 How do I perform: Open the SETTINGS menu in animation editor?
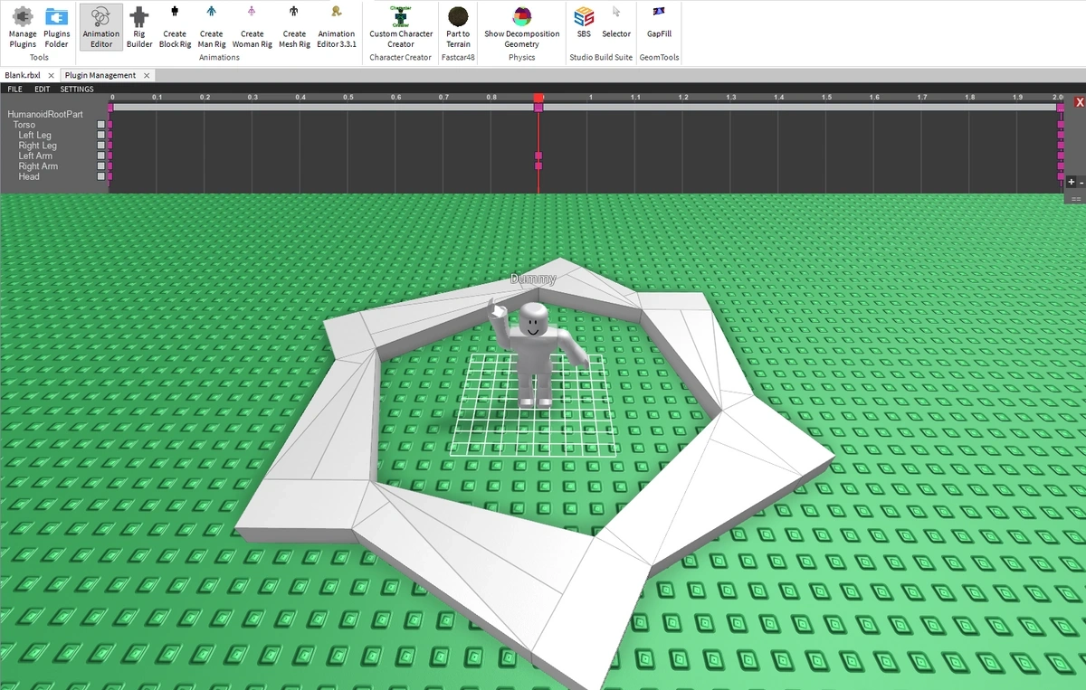pyautogui.click(x=77, y=90)
